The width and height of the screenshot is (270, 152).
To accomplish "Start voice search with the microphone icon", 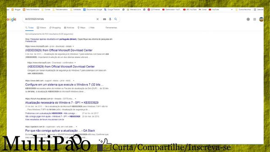I will [x=110, y=19].
